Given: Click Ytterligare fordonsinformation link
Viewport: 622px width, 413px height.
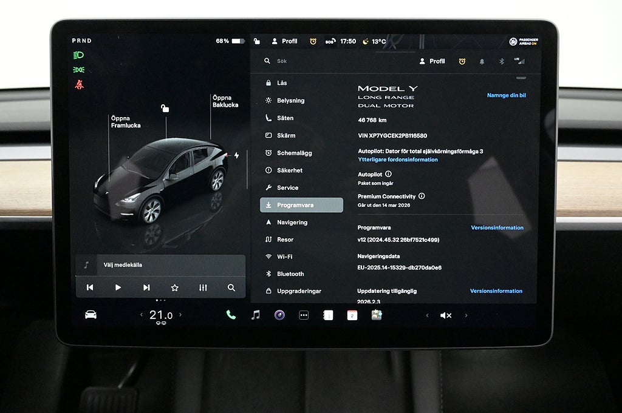Looking at the screenshot, I should [x=398, y=160].
